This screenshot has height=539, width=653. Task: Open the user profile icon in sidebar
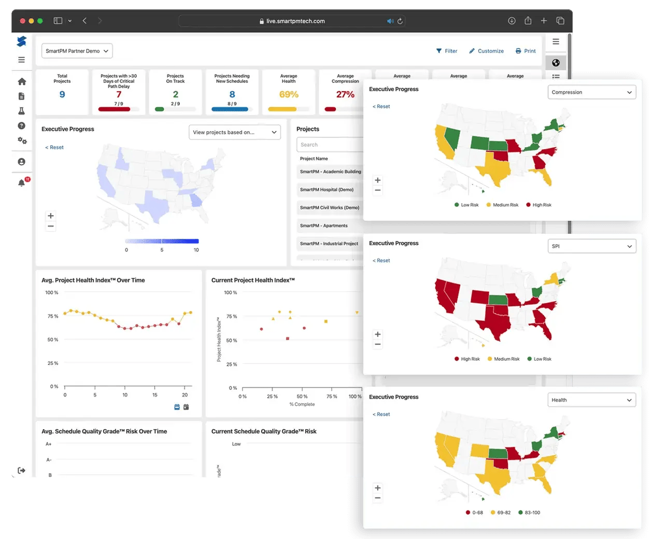[x=22, y=162]
